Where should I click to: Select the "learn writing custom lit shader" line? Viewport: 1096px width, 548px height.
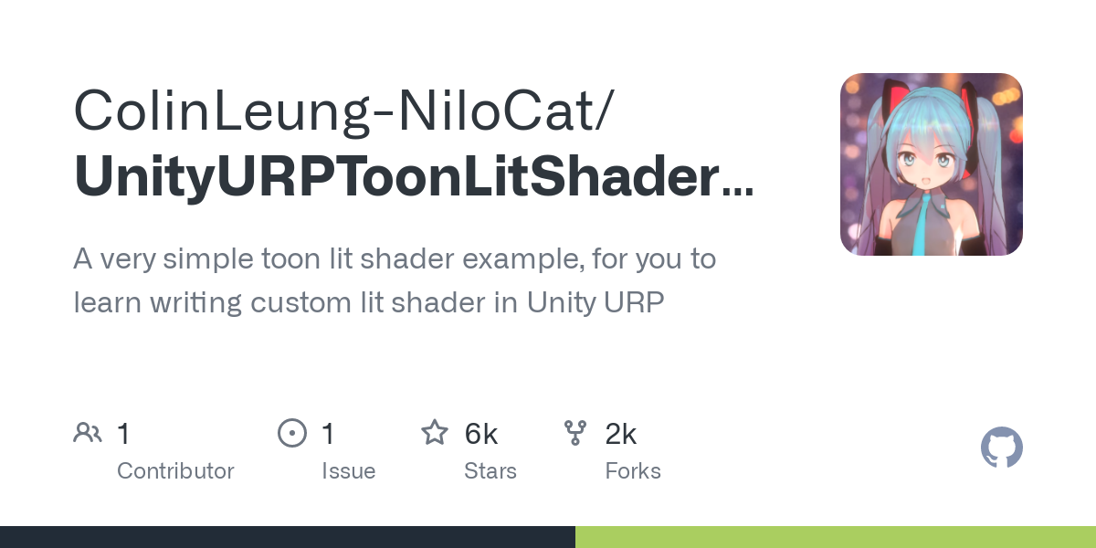[369, 302]
